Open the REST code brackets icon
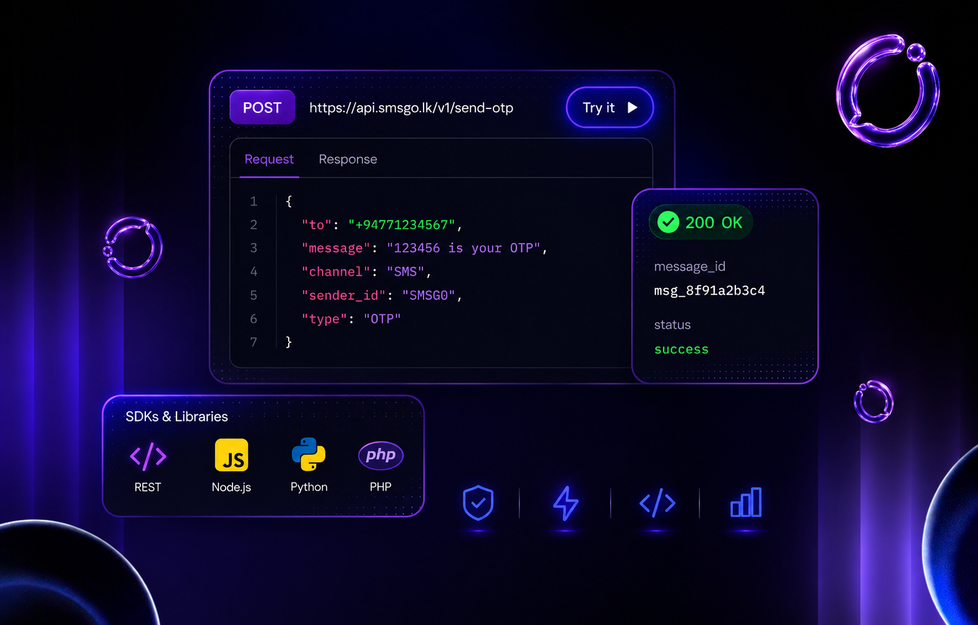This screenshot has height=625, width=978. [x=148, y=456]
